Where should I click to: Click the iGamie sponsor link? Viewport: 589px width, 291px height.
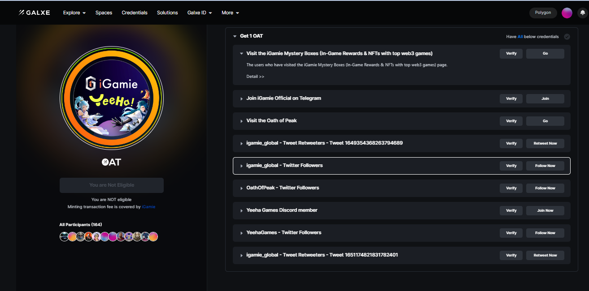coord(148,207)
